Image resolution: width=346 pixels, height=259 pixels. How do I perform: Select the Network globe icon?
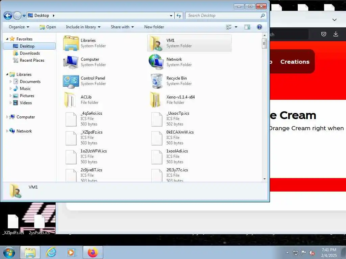tap(156, 62)
